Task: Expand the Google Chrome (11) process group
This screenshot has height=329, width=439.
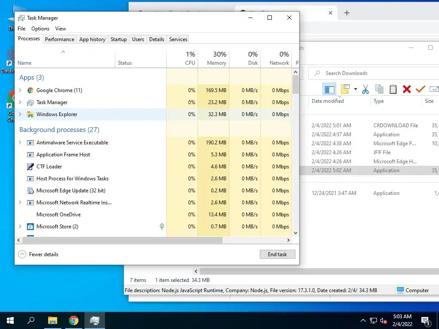Action: click(x=20, y=90)
